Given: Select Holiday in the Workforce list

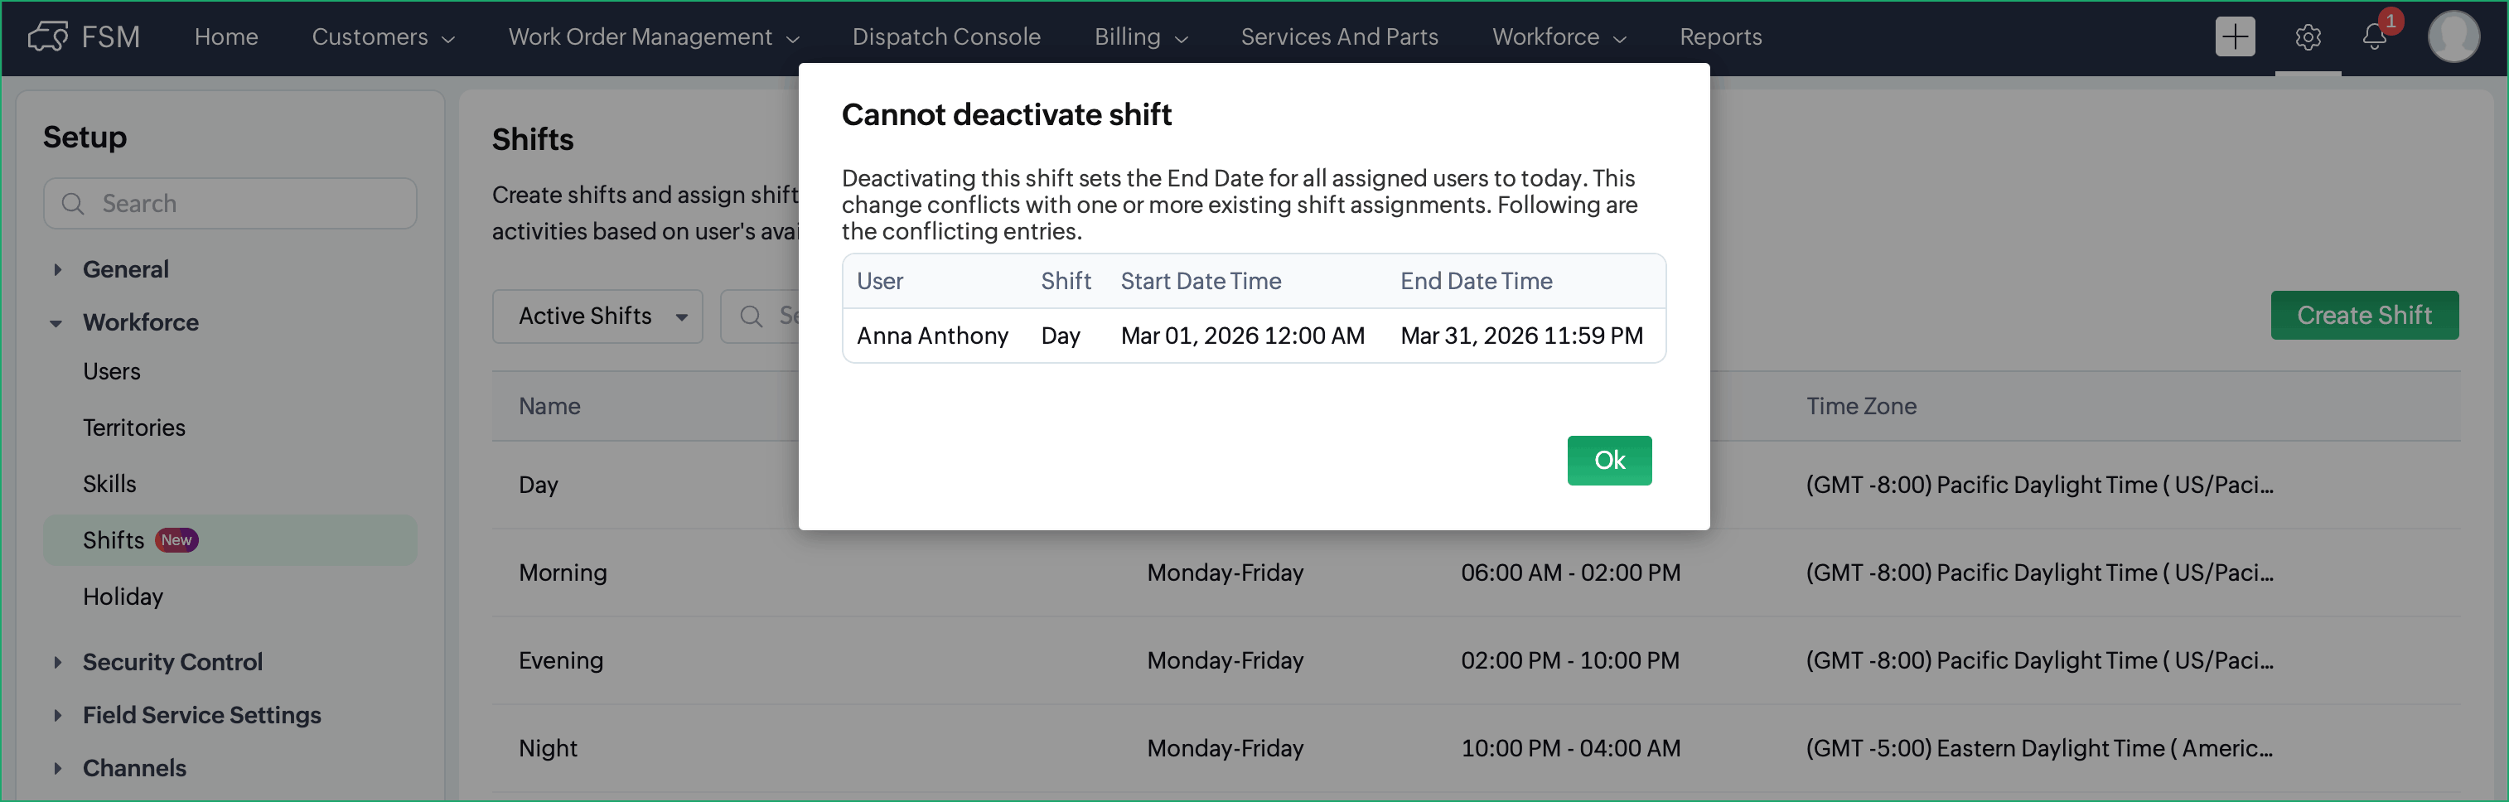Looking at the screenshot, I should (x=123, y=597).
